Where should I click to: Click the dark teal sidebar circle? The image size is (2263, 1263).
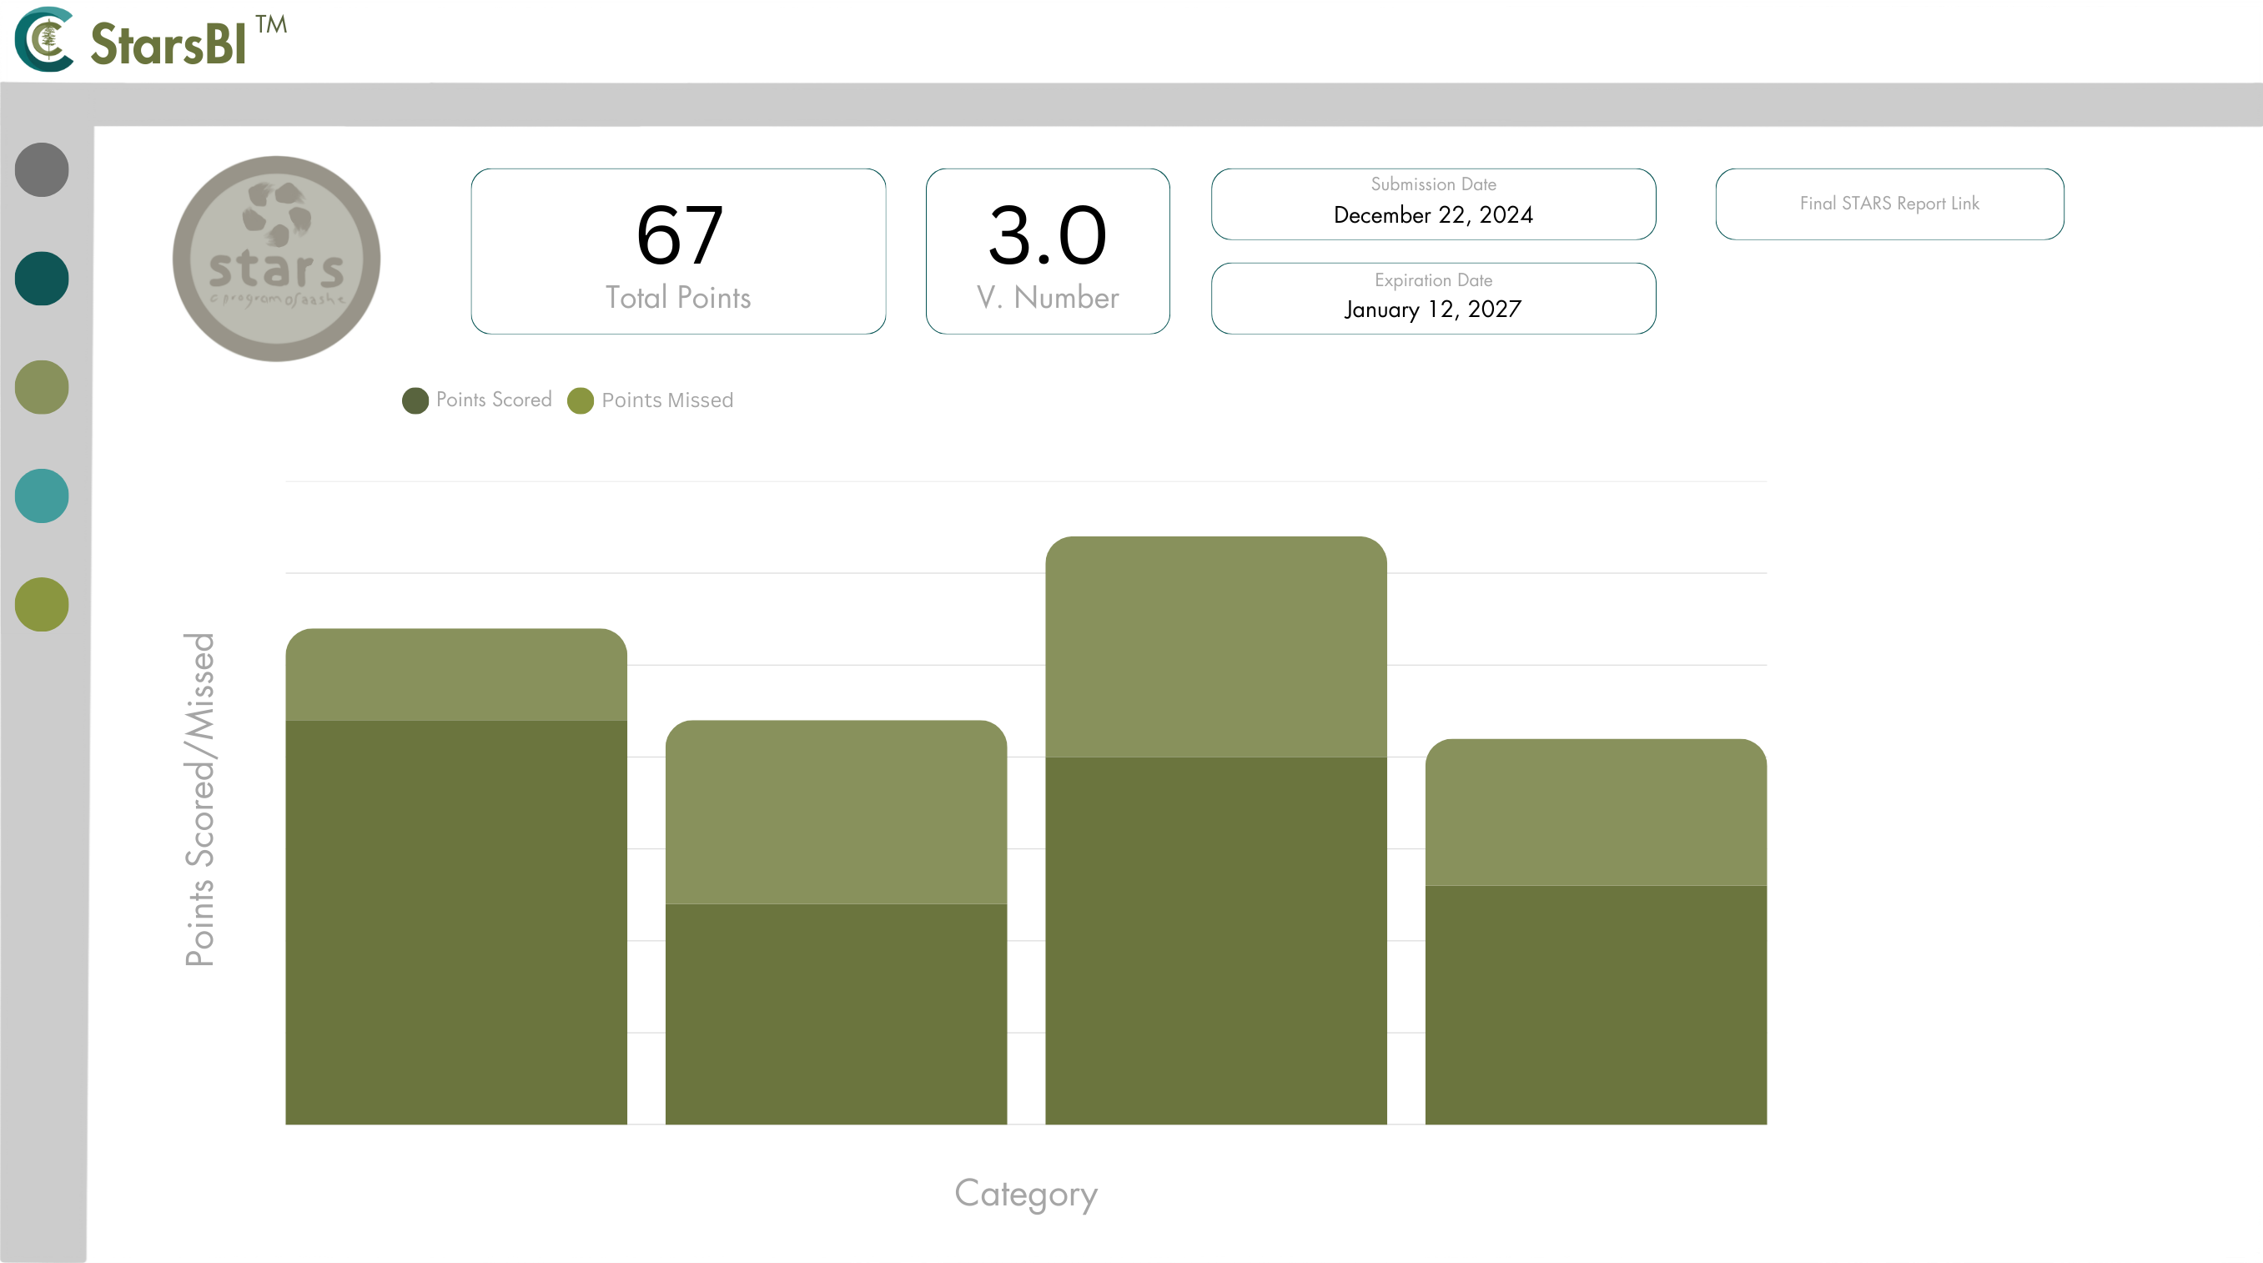click(x=41, y=279)
